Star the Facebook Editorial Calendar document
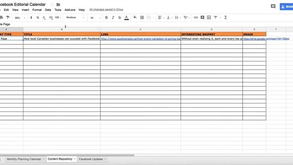This screenshot has height=165, width=293. click(x=52, y=5)
